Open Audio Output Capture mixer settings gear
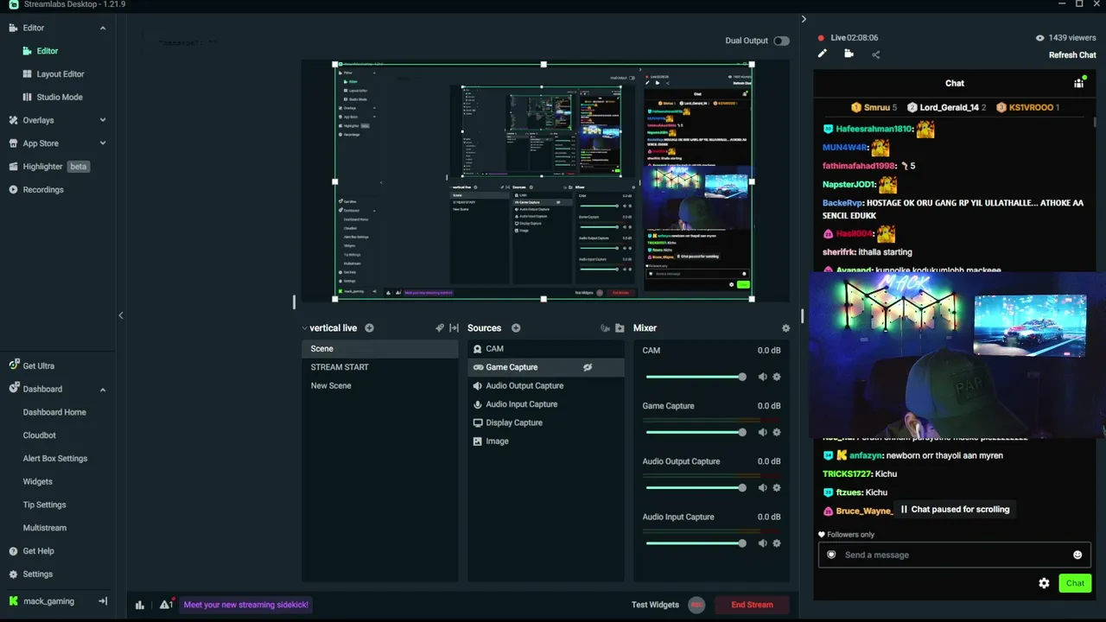The width and height of the screenshot is (1106, 622). [777, 487]
